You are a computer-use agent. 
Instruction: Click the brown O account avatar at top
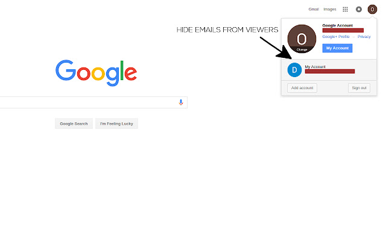click(x=372, y=10)
